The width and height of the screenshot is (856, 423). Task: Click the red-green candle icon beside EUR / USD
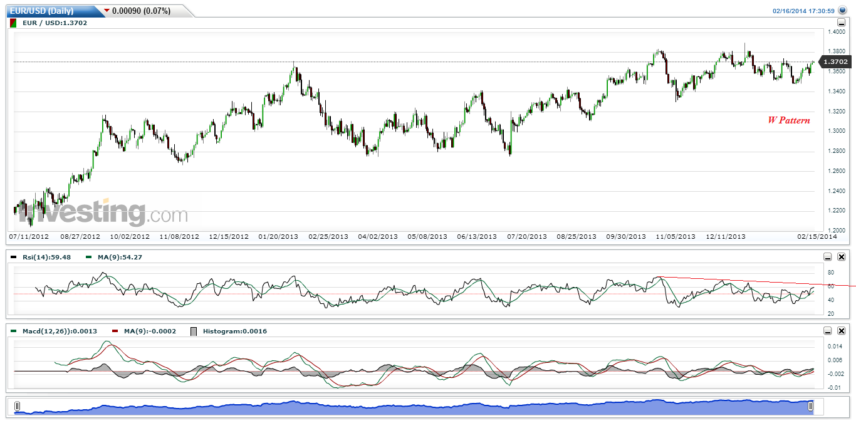(x=14, y=23)
